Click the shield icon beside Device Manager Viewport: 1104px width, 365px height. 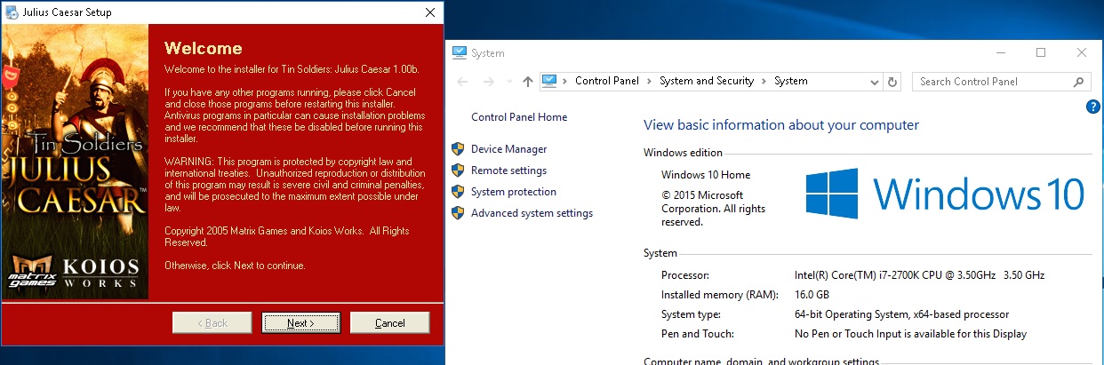pos(458,149)
